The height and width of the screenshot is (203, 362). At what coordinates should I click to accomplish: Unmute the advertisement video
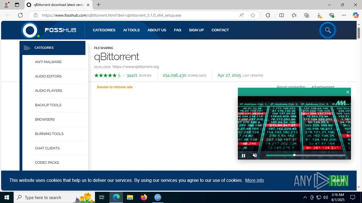[255, 155]
